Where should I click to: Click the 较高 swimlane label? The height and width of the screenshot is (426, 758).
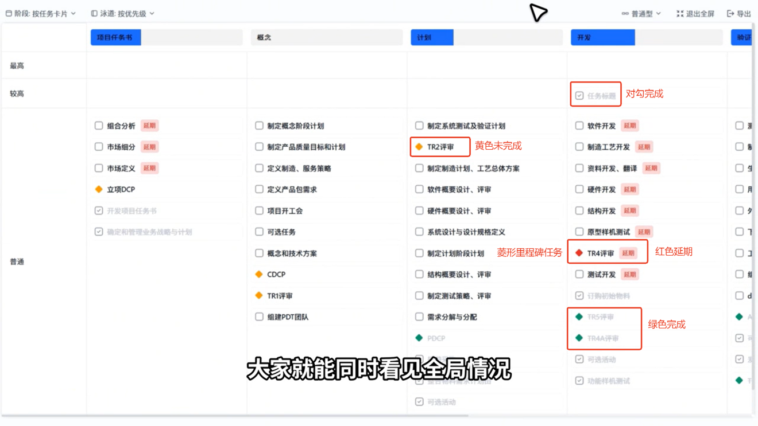17,93
